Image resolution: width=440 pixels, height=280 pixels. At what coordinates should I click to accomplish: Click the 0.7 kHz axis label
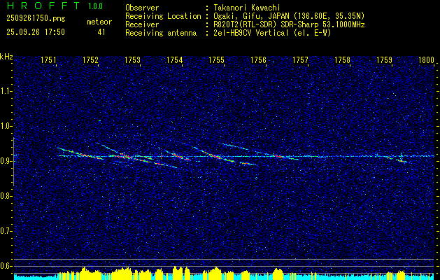tap(6, 231)
